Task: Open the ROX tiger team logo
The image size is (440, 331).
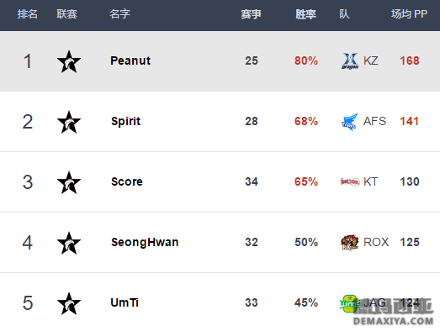Action: (x=350, y=243)
